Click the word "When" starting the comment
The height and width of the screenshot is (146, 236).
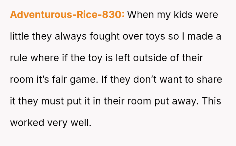[x=140, y=15]
